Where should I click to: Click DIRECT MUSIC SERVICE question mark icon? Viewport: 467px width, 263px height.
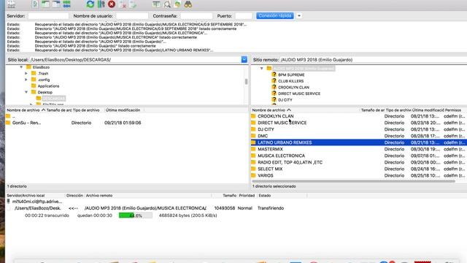point(274,94)
